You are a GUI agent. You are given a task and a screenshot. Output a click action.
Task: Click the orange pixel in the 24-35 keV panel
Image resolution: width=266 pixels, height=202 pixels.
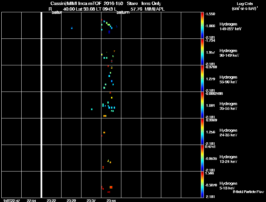tap(104, 132)
